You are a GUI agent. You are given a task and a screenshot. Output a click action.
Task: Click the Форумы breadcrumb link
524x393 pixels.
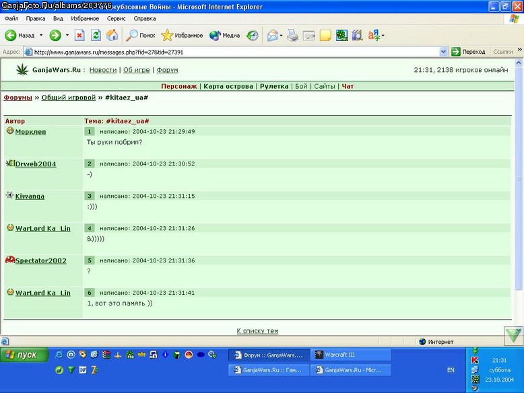click(x=18, y=98)
